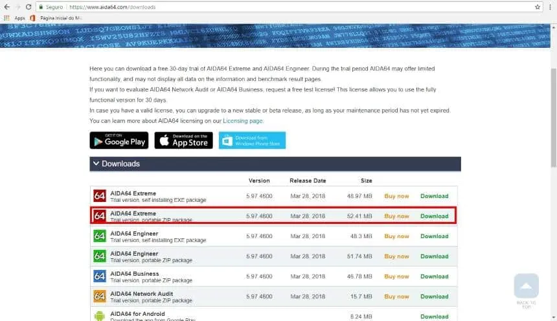Screen dimensions: 557x321
Task: Bookmark the page with the star icon
Action: coord(538,6)
